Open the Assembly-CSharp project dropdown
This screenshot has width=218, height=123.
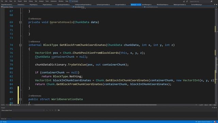[36, 7]
